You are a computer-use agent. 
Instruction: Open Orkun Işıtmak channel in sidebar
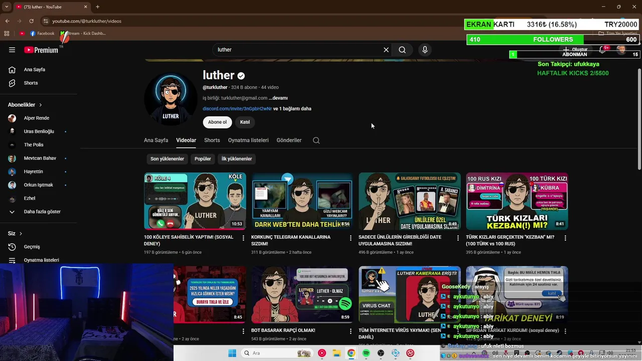[x=38, y=185]
